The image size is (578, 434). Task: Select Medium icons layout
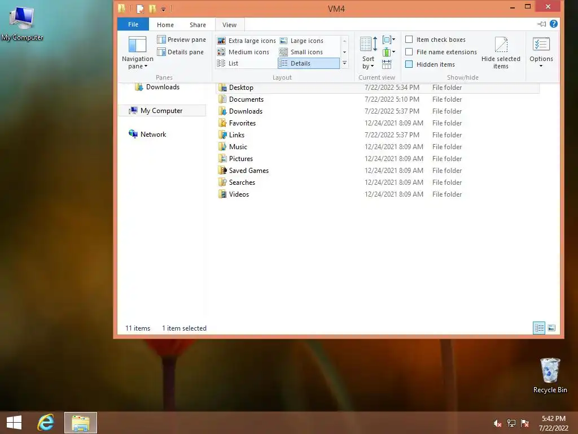[243, 52]
